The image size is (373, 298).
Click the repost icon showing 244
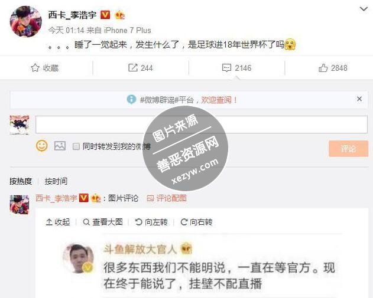[x=133, y=68]
